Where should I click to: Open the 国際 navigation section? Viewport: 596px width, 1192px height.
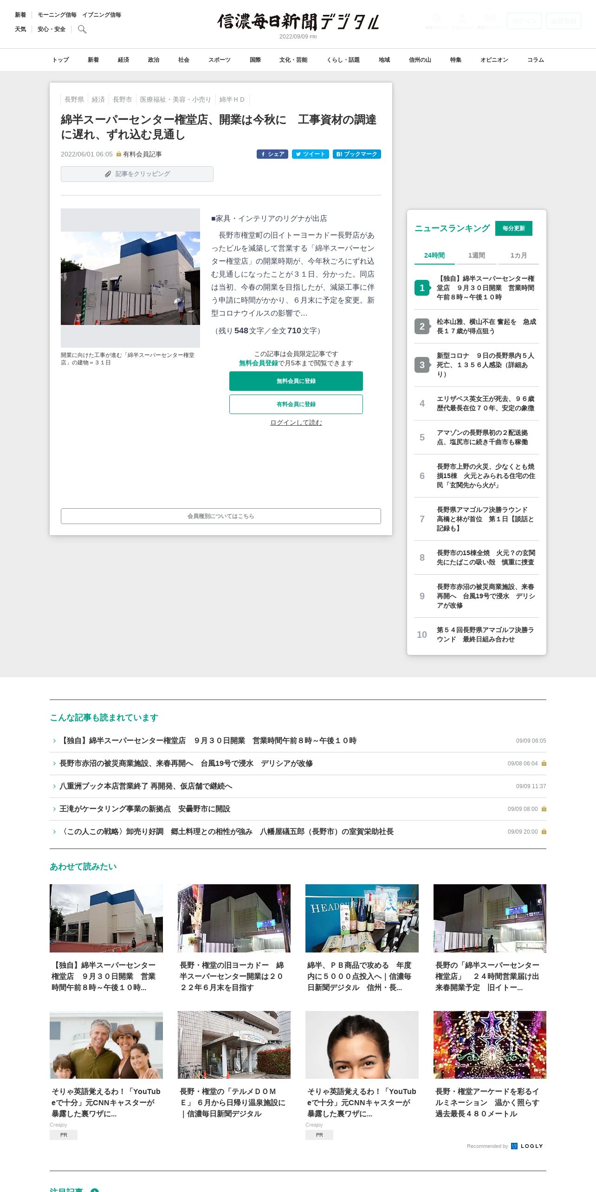coord(255,60)
